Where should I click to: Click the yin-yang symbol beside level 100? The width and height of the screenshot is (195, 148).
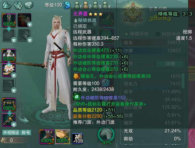67,5
